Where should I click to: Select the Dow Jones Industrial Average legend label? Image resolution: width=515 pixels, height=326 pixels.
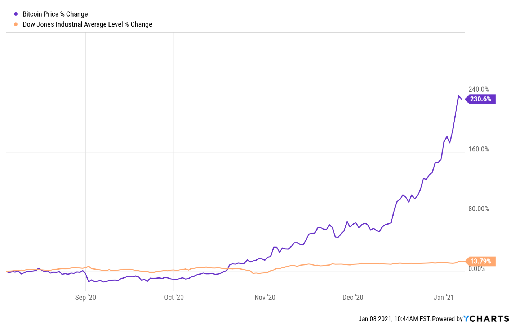87,24
